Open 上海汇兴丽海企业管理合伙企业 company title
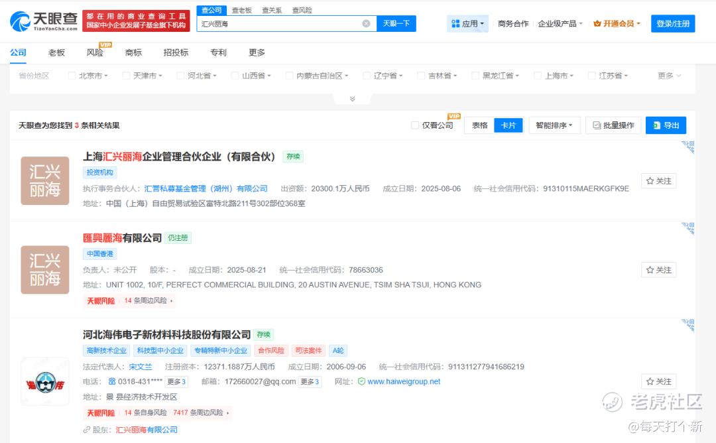The width and height of the screenshot is (716, 443). 179,157
